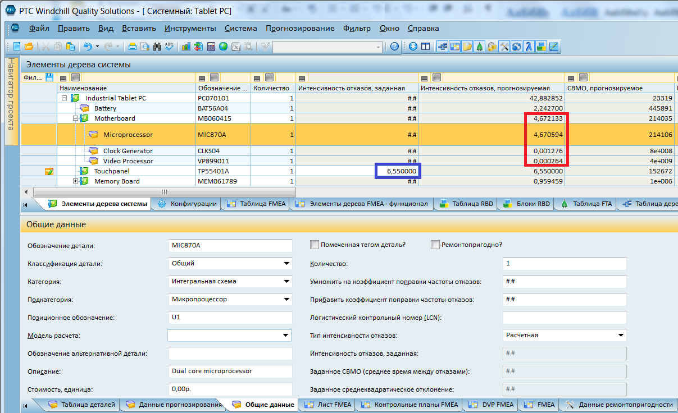Click the redo arrow icon

coord(108,47)
